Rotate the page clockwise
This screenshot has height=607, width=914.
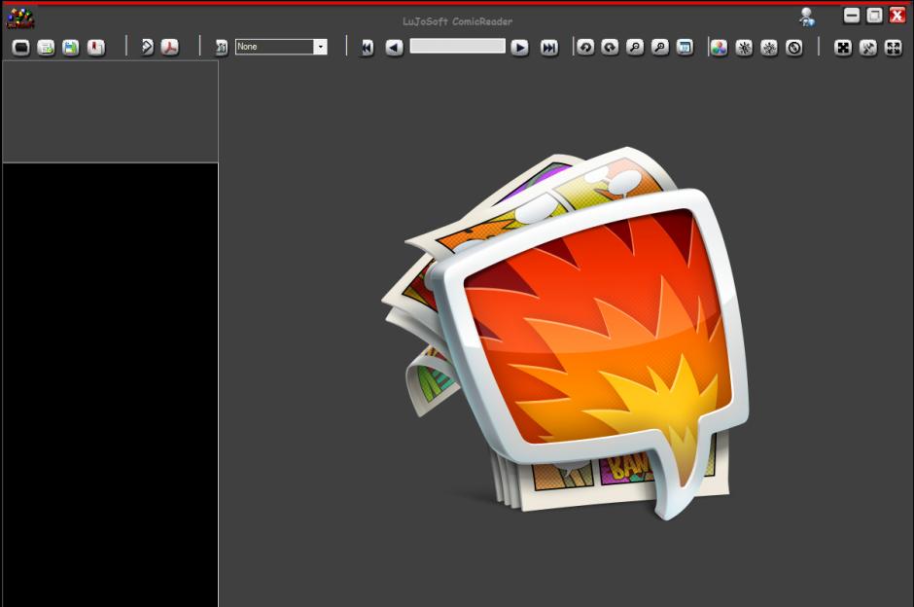click(x=611, y=48)
